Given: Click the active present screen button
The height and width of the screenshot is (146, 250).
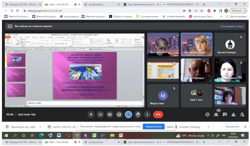Looking at the screenshot, I should tap(128, 114).
